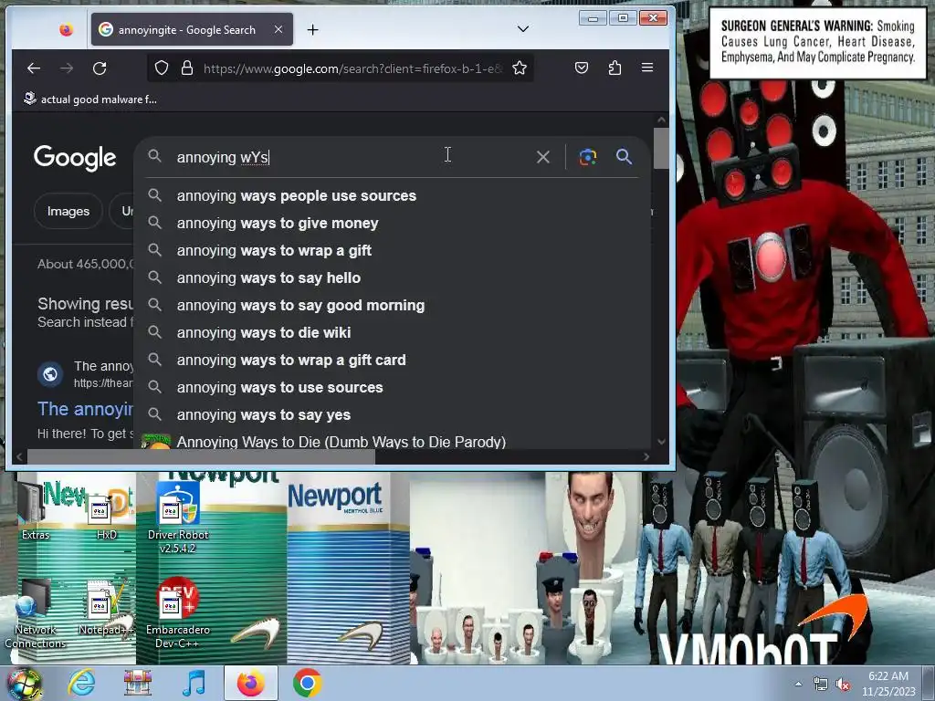
Task: Launch Google Chrome from the taskbar
Action: [x=307, y=683]
